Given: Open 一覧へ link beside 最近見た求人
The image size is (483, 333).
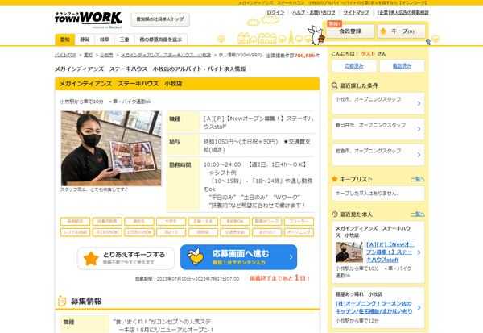Looking at the screenshot, I should (x=417, y=214).
